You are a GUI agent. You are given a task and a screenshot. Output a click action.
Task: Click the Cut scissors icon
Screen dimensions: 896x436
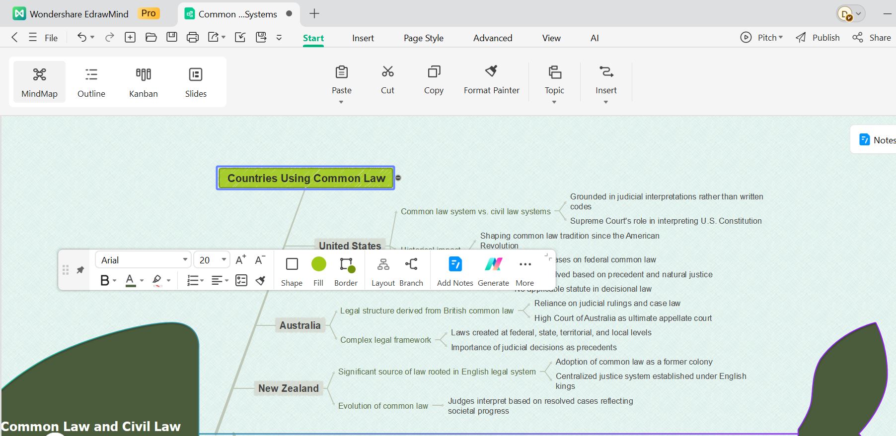point(388,72)
